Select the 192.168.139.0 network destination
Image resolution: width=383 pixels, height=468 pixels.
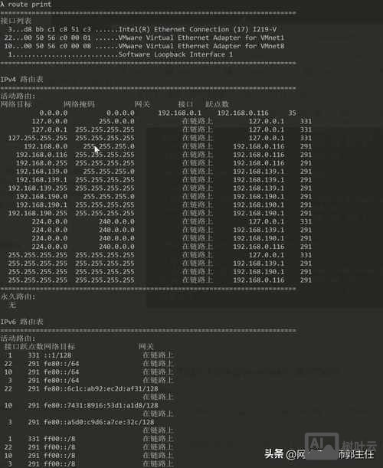(42, 172)
